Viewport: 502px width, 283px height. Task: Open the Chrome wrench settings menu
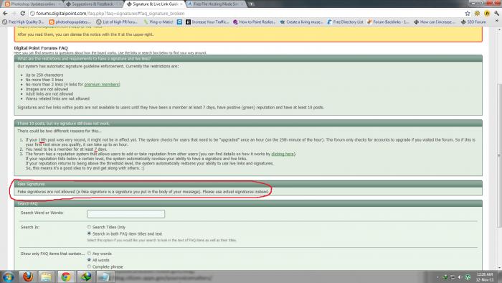point(496,14)
